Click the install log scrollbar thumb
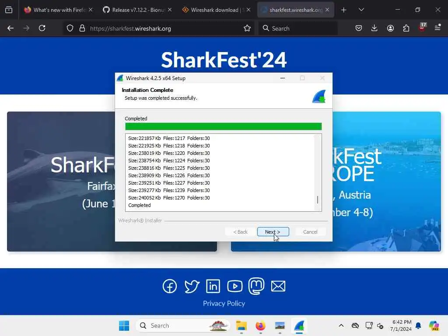 [x=318, y=199]
